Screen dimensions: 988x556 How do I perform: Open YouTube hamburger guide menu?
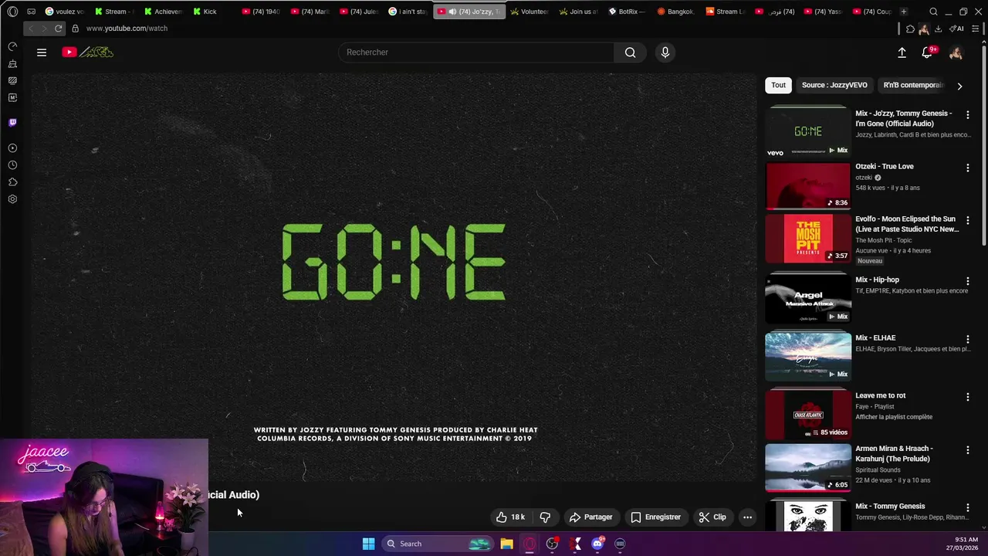click(x=42, y=53)
